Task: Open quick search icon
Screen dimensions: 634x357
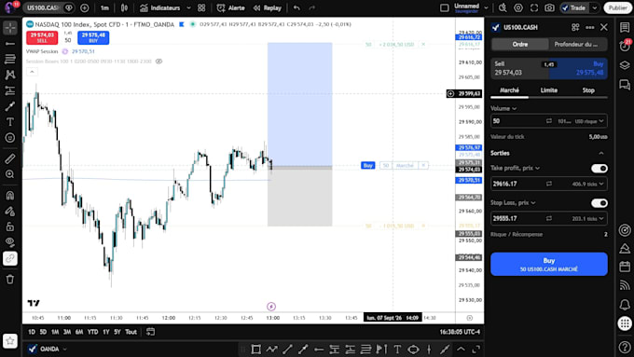Action: pos(503,7)
